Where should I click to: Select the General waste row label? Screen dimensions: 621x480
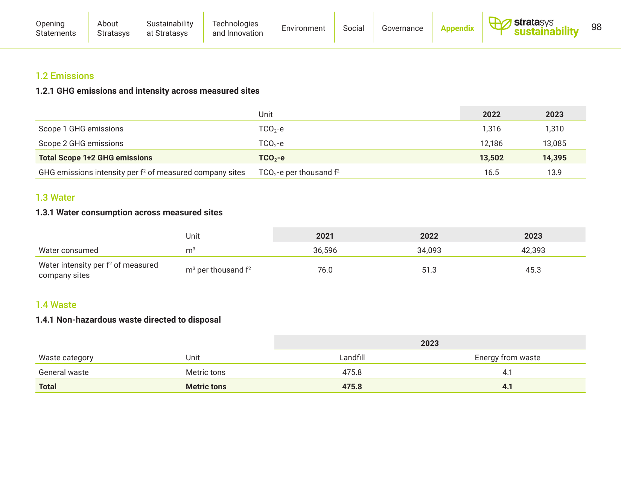(64, 372)
